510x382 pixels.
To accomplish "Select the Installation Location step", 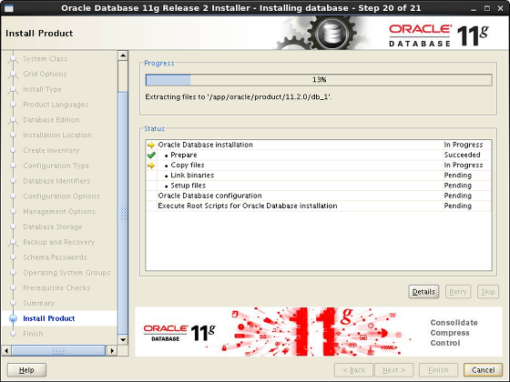I will coord(57,136).
